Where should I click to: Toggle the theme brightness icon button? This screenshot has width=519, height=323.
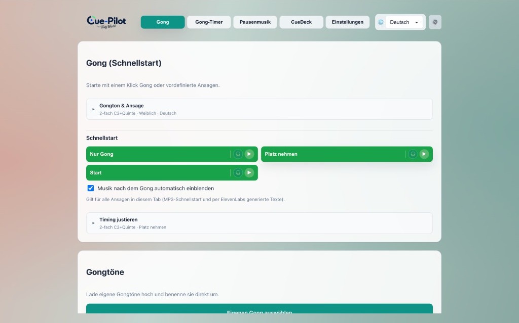[x=435, y=22]
